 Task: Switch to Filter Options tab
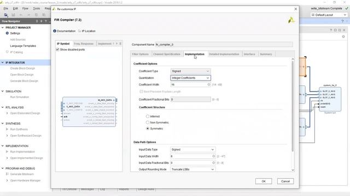click(140, 54)
